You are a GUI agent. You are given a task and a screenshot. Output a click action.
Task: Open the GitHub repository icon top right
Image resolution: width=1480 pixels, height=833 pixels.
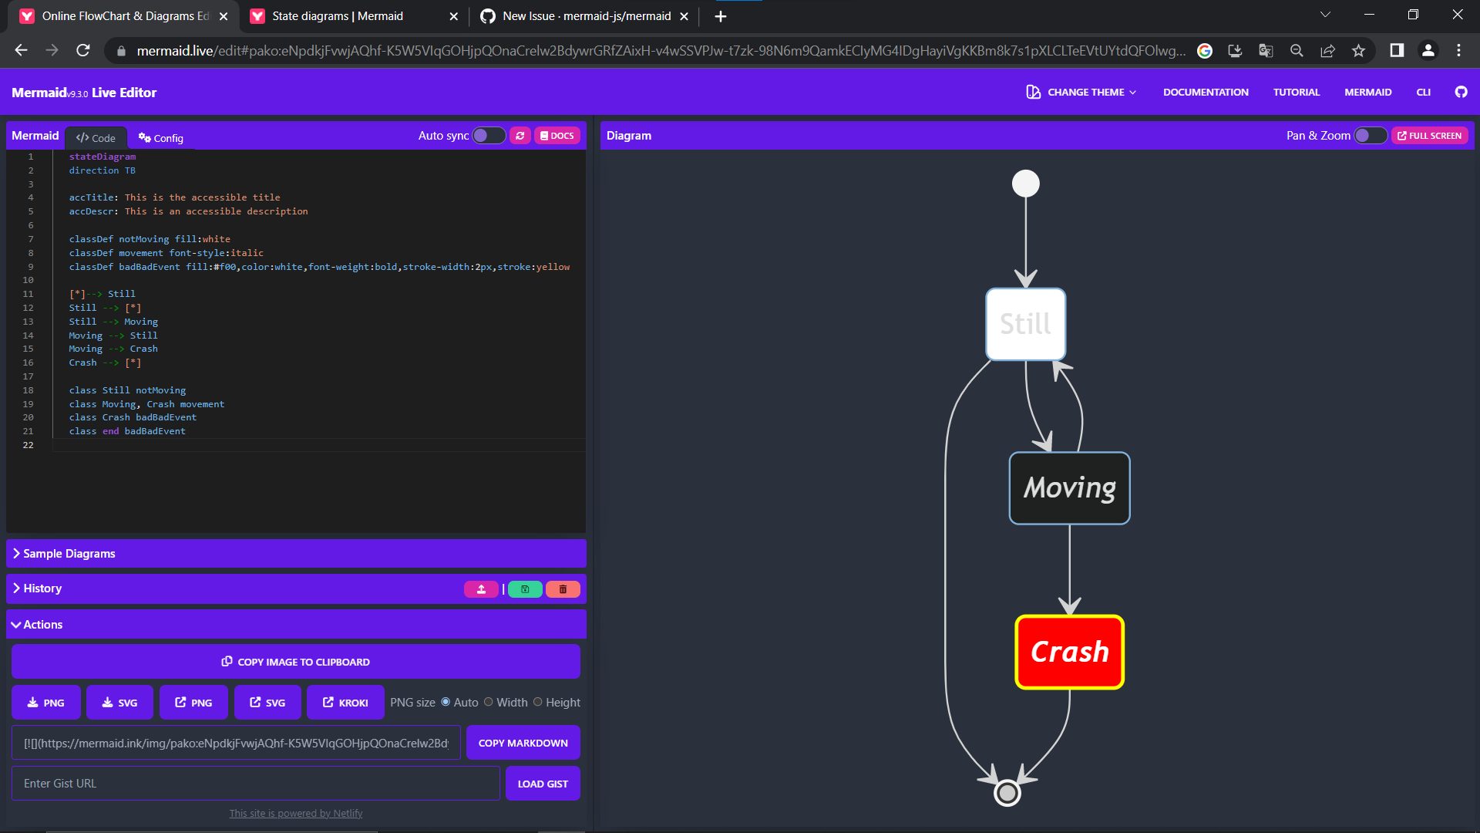(x=1461, y=92)
